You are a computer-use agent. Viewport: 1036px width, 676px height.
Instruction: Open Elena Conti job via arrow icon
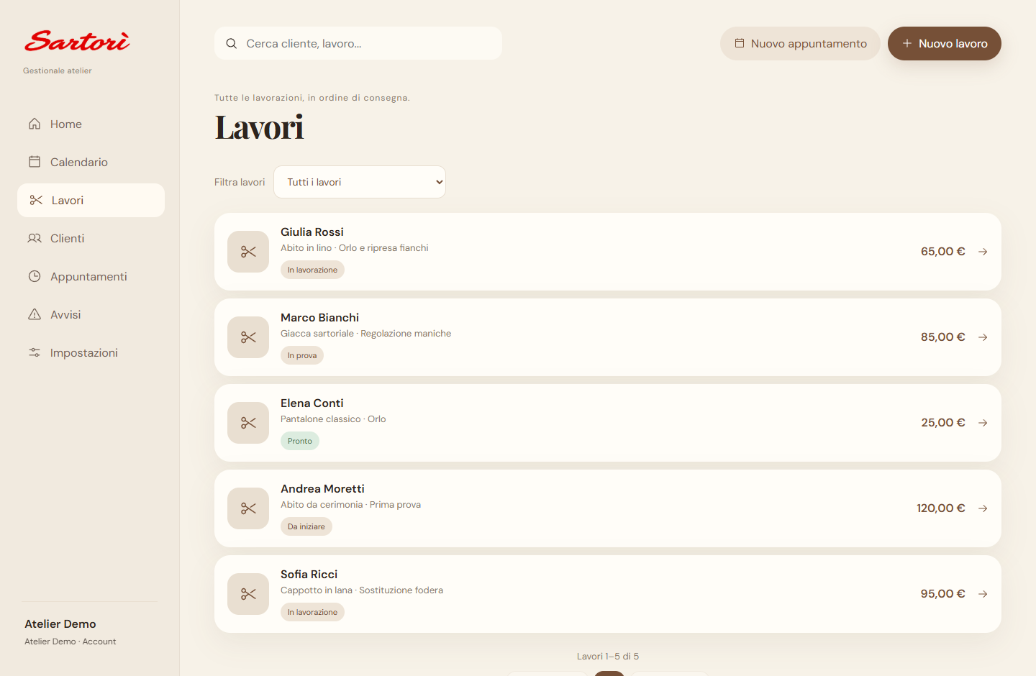click(983, 423)
